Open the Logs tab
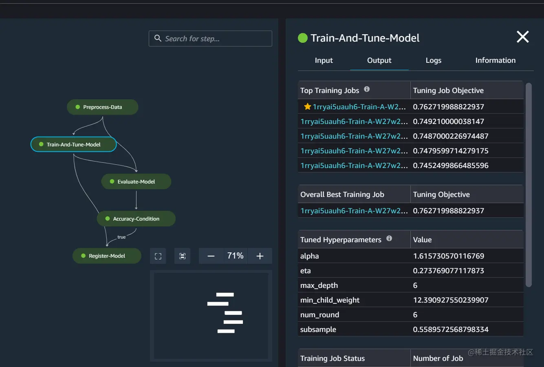 [x=434, y=60]
